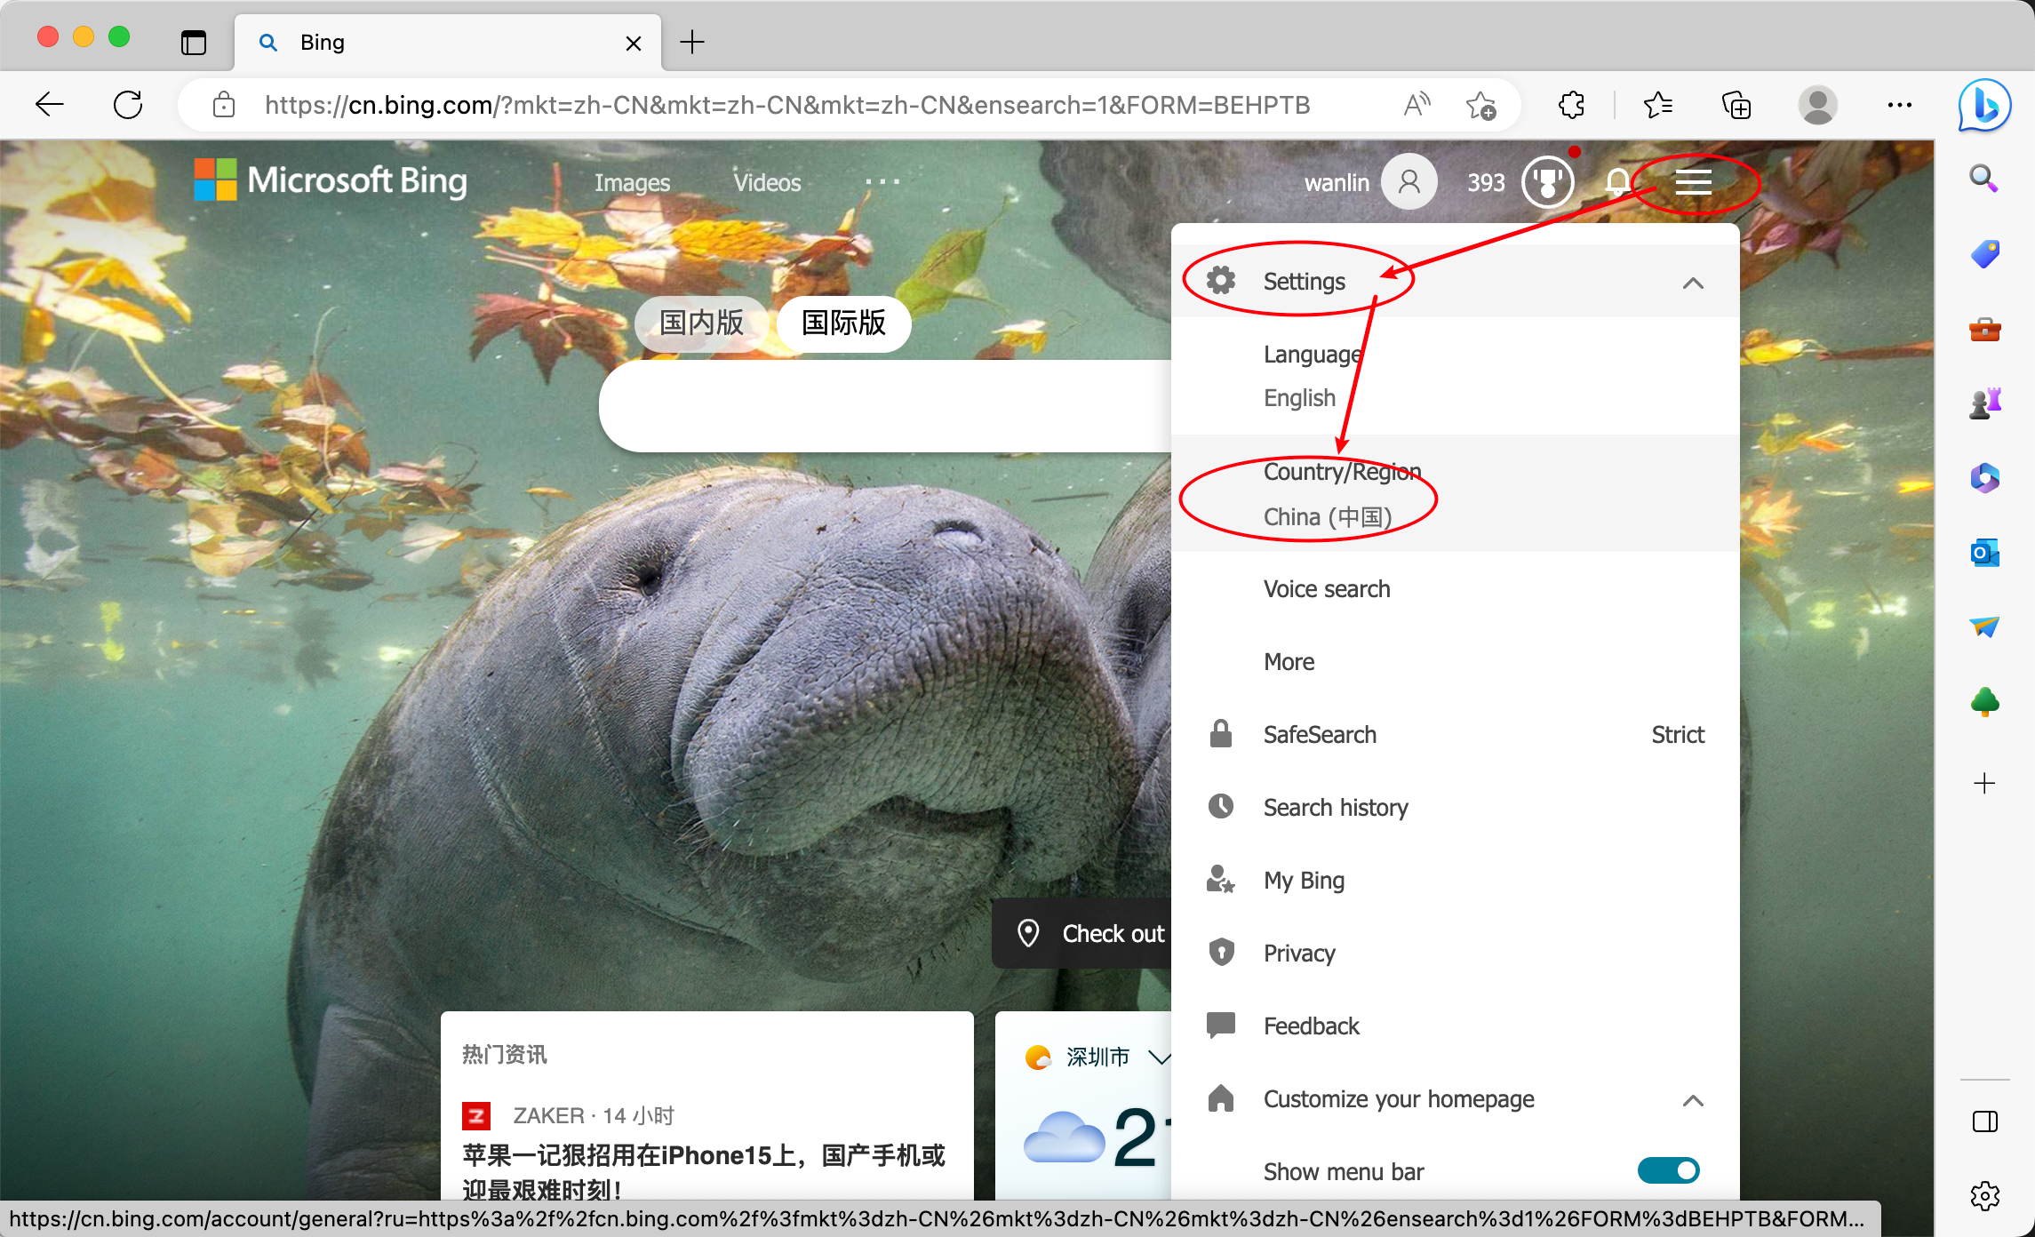Open sidebar Shopping tag icon

click(x=1984, y=255)
